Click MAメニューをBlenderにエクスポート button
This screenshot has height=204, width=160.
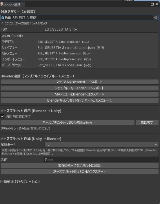click(79, 94)
